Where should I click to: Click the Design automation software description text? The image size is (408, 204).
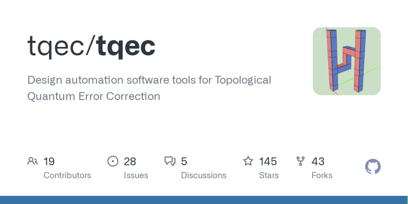pos(149,88)
